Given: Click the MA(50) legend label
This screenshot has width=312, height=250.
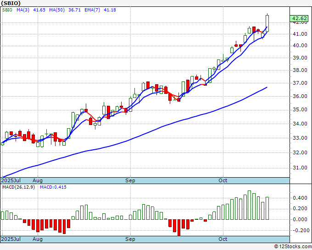Looking at the screenshot, I should [57, 10].
